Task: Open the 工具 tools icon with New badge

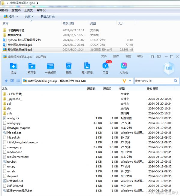Action: point(105,66)
